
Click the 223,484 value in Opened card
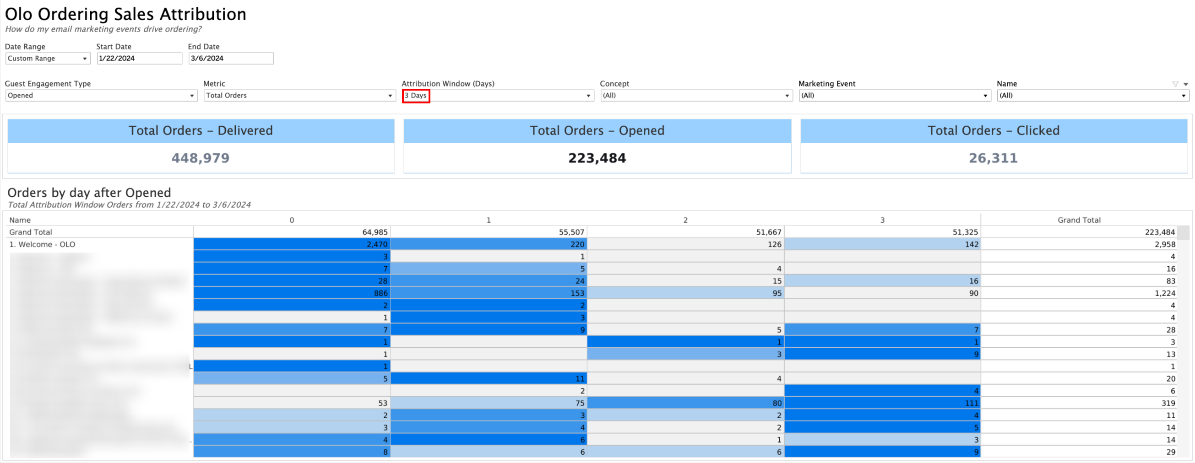[x=597, y=158]
